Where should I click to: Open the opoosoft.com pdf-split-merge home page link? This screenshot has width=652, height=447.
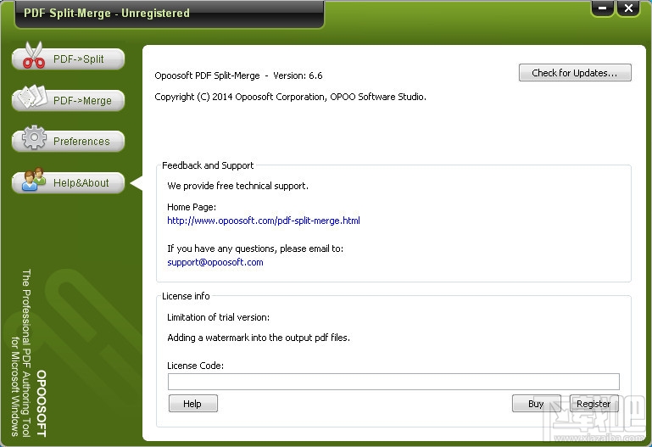pos(264,221)
